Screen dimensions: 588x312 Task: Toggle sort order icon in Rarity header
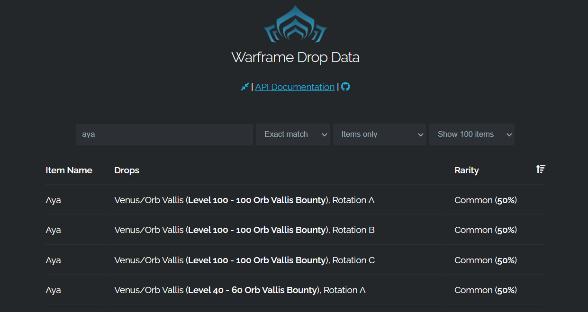tap(541, 169)
